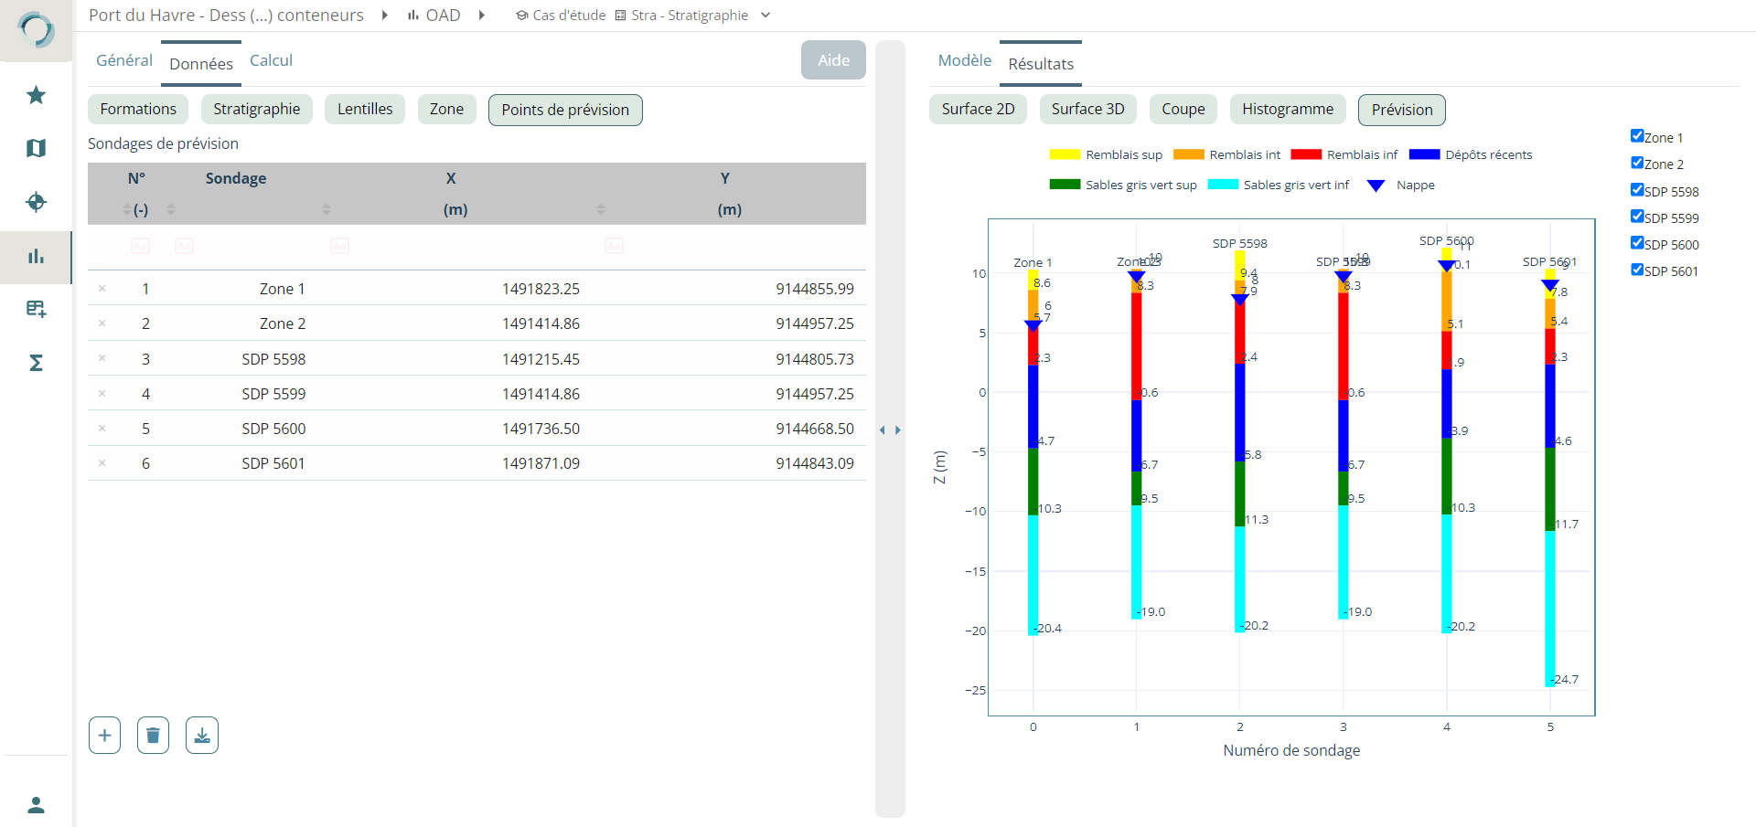Click the sigma sum sidebar icon
This screenshot has width=1756, height=827.
pos(36,363)
